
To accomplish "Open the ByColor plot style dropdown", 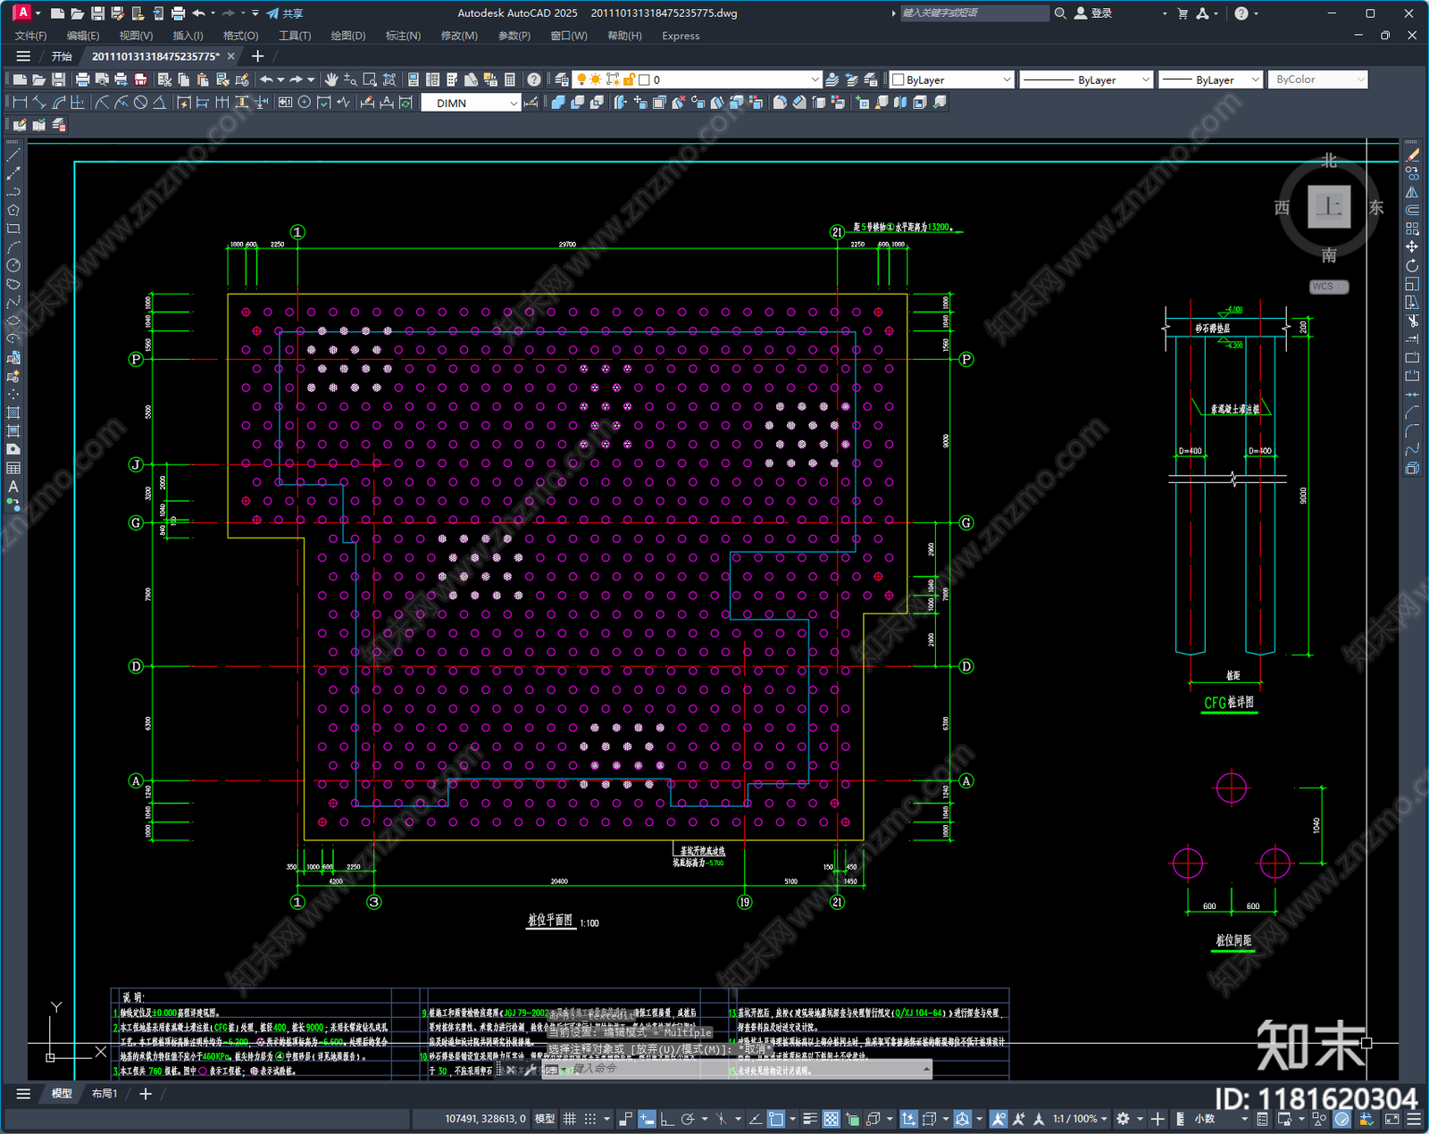I will point(1317,79).
